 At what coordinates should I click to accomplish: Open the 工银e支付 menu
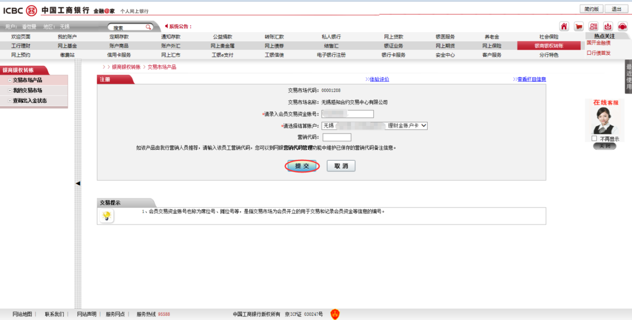[x=223, y=55]
